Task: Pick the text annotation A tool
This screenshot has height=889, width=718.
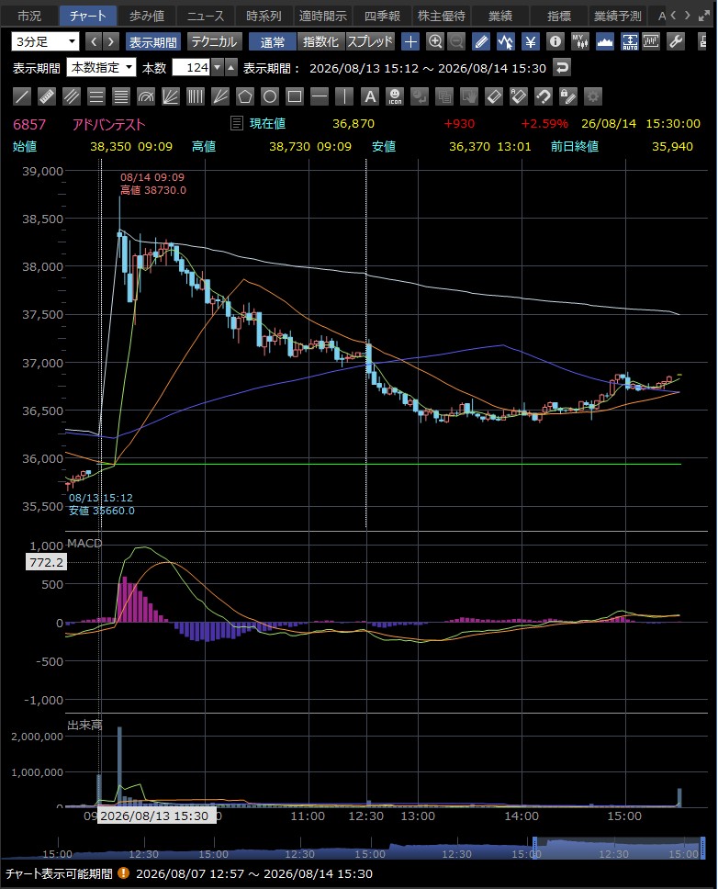Action: click(x=369, y=96)
